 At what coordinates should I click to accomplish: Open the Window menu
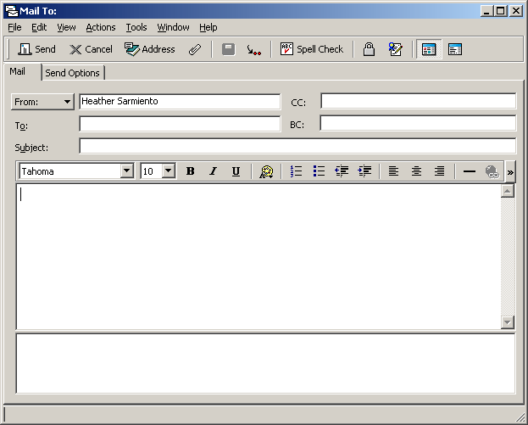pos(173,27)
